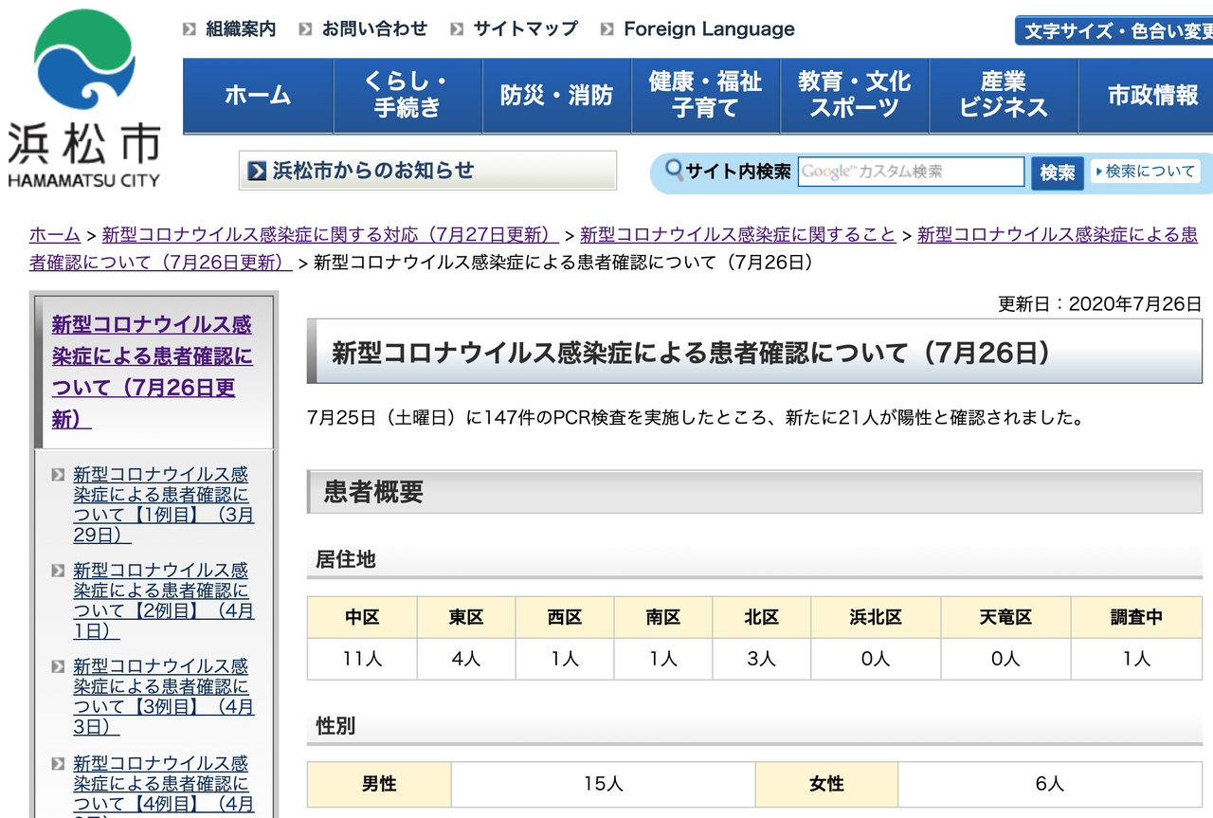Open the サイトマップ link

[x=525, y=29]
